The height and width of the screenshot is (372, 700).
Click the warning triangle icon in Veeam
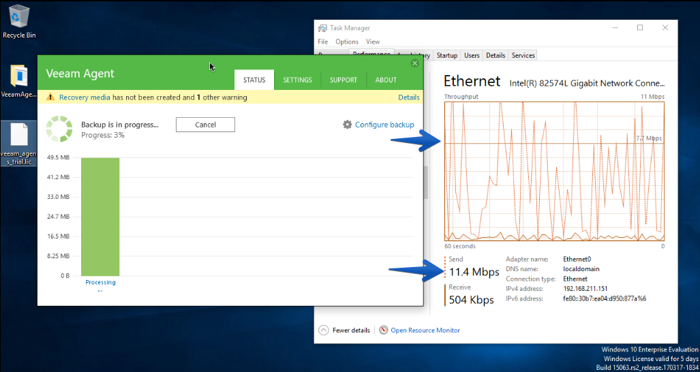coord(51,97)
